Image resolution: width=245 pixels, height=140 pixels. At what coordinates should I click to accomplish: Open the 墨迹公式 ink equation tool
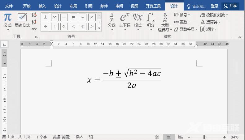pos(22,20)
